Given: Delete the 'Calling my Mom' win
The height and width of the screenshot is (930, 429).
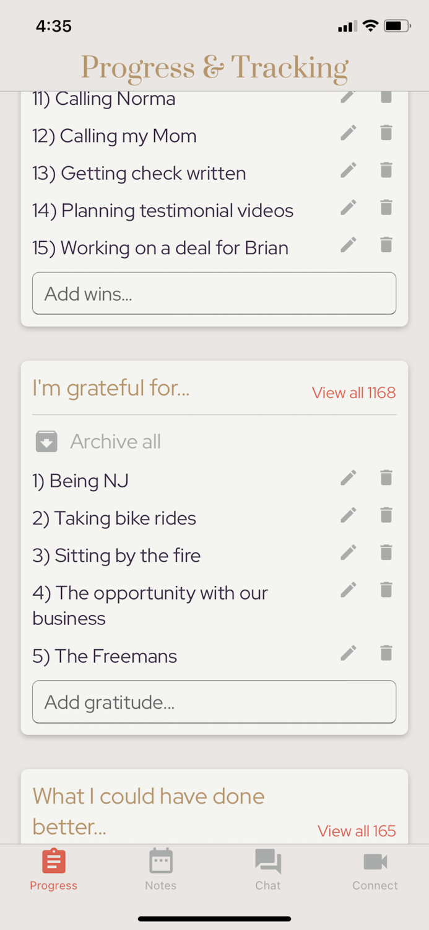Looking at the screenshot, I should (x=386, y=133).
